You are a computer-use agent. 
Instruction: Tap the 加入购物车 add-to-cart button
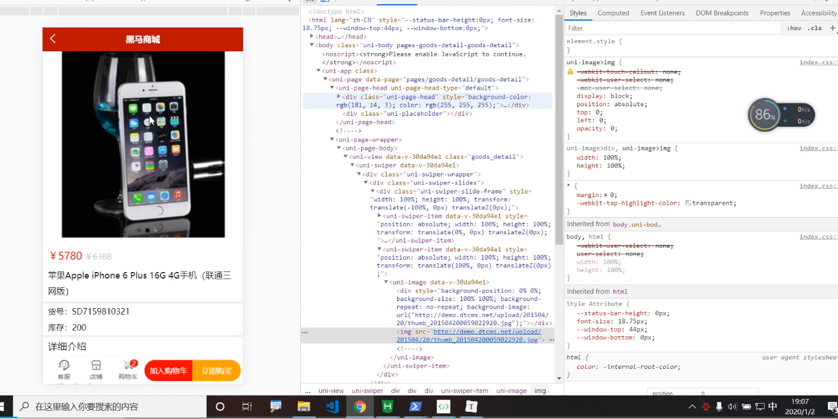[168, 371]
